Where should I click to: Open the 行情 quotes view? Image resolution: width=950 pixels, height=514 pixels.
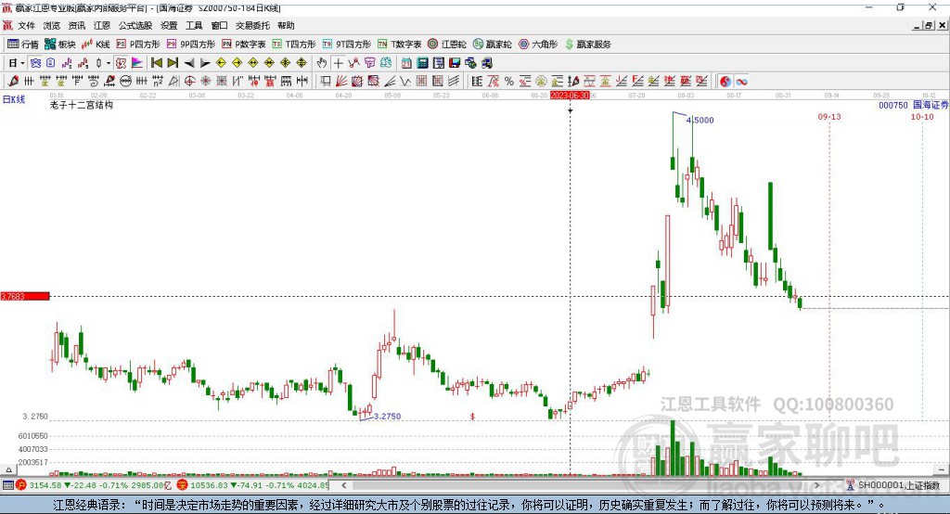point(23,45)
